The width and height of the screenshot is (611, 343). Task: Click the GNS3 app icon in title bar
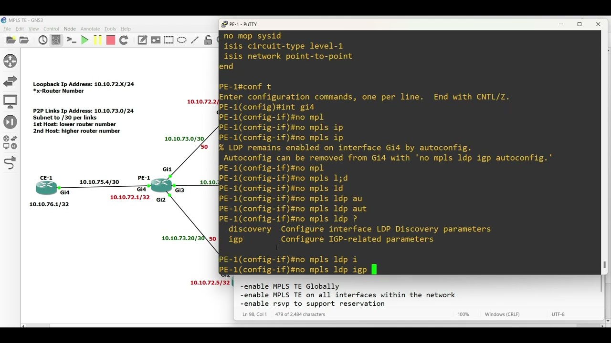[x=4, y=20]
